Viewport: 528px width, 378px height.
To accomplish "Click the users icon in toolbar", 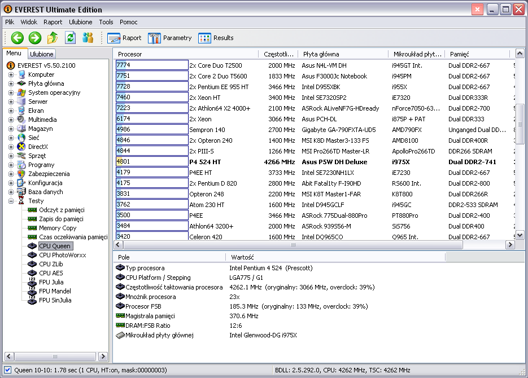I will tap(88, 38).
